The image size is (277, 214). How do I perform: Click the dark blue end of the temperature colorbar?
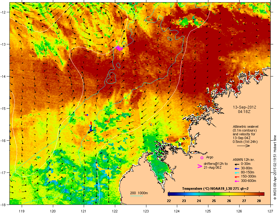pos(171,194)
